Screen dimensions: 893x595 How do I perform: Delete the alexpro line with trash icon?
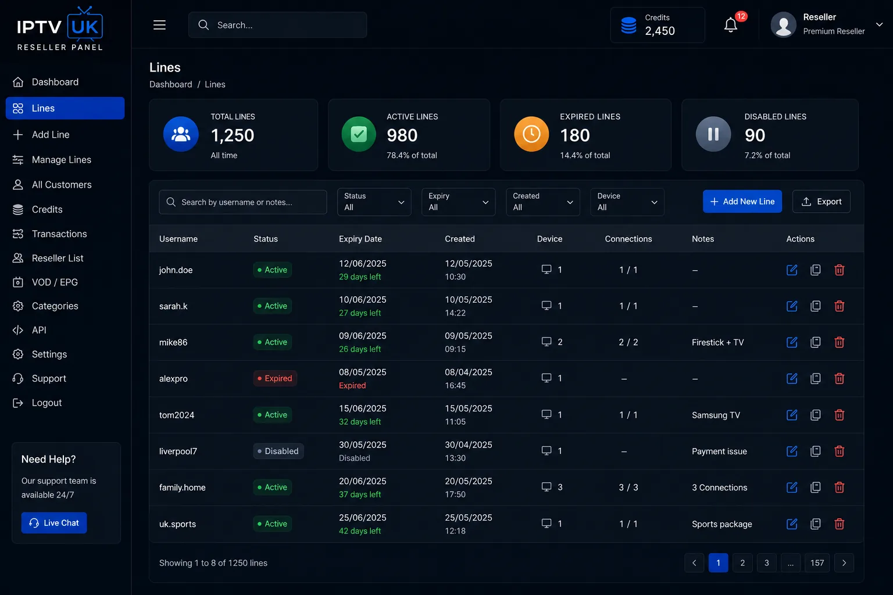pyautogui.click(x=840, y=378)
